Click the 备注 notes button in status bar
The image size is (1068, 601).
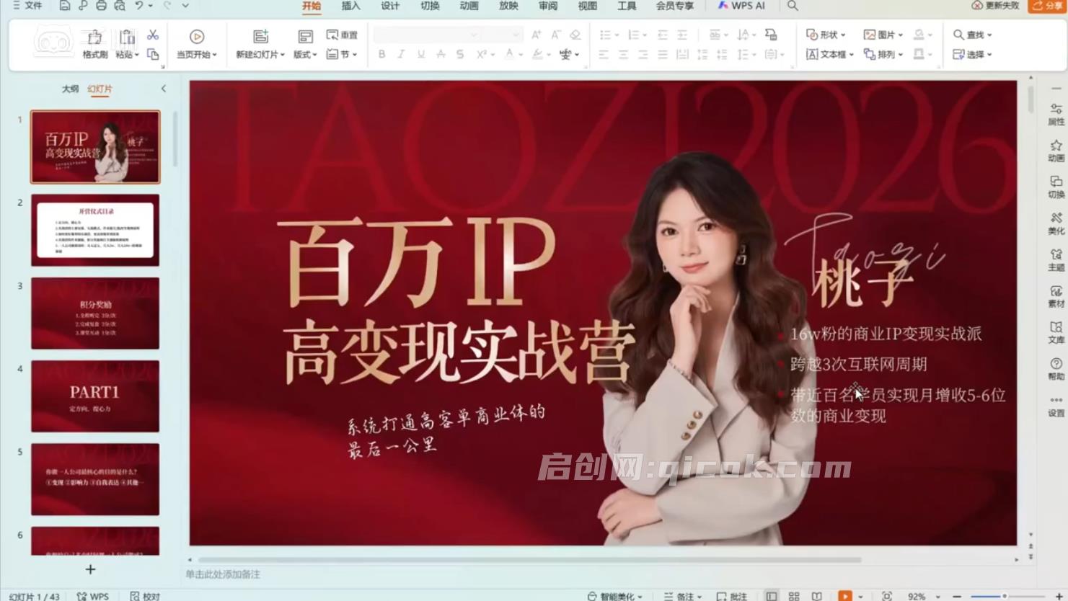pyautogui.click(x=682, y=596)
